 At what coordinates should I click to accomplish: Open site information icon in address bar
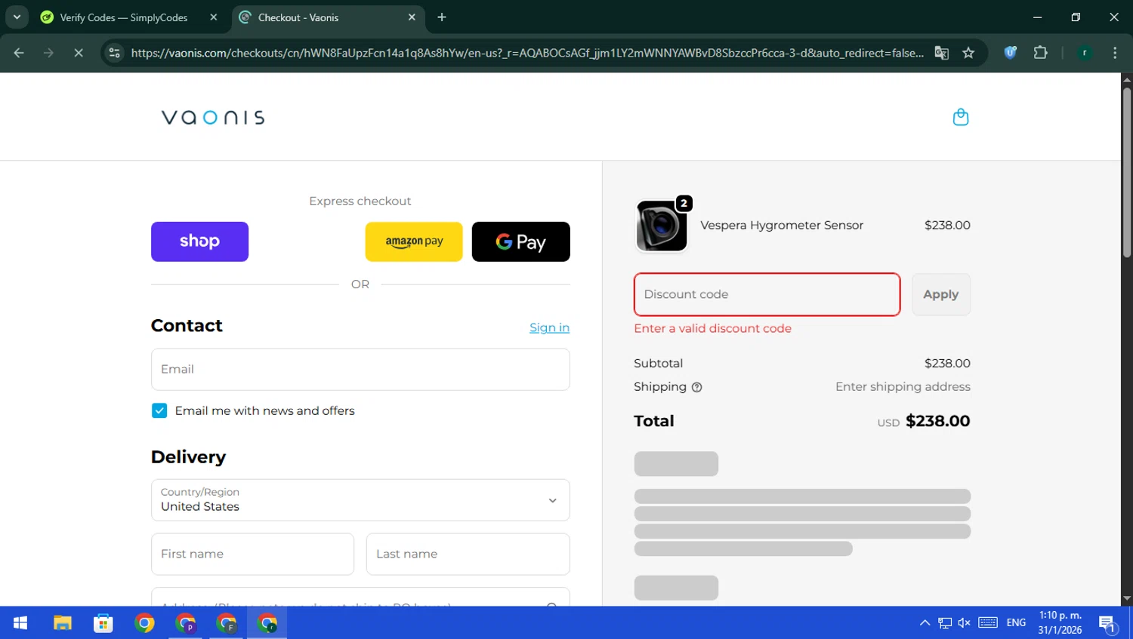pyautogui.click(x=115, y=53)
